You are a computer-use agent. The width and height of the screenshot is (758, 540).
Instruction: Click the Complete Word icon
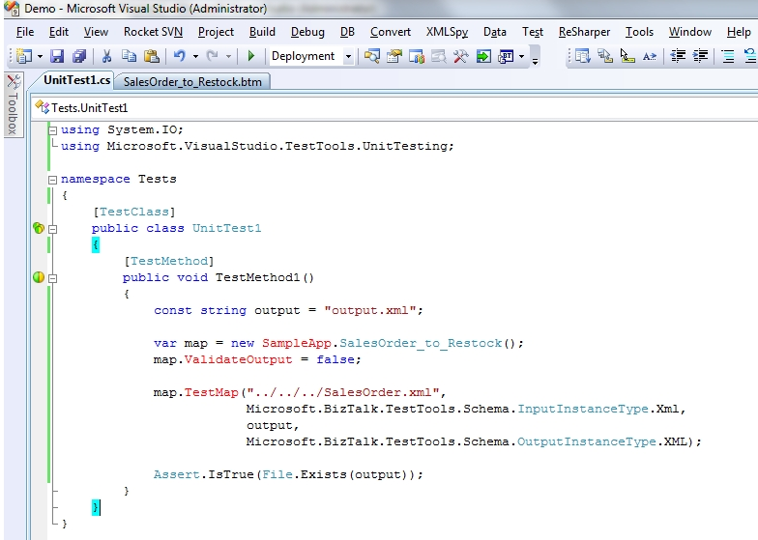pos(650,56)
